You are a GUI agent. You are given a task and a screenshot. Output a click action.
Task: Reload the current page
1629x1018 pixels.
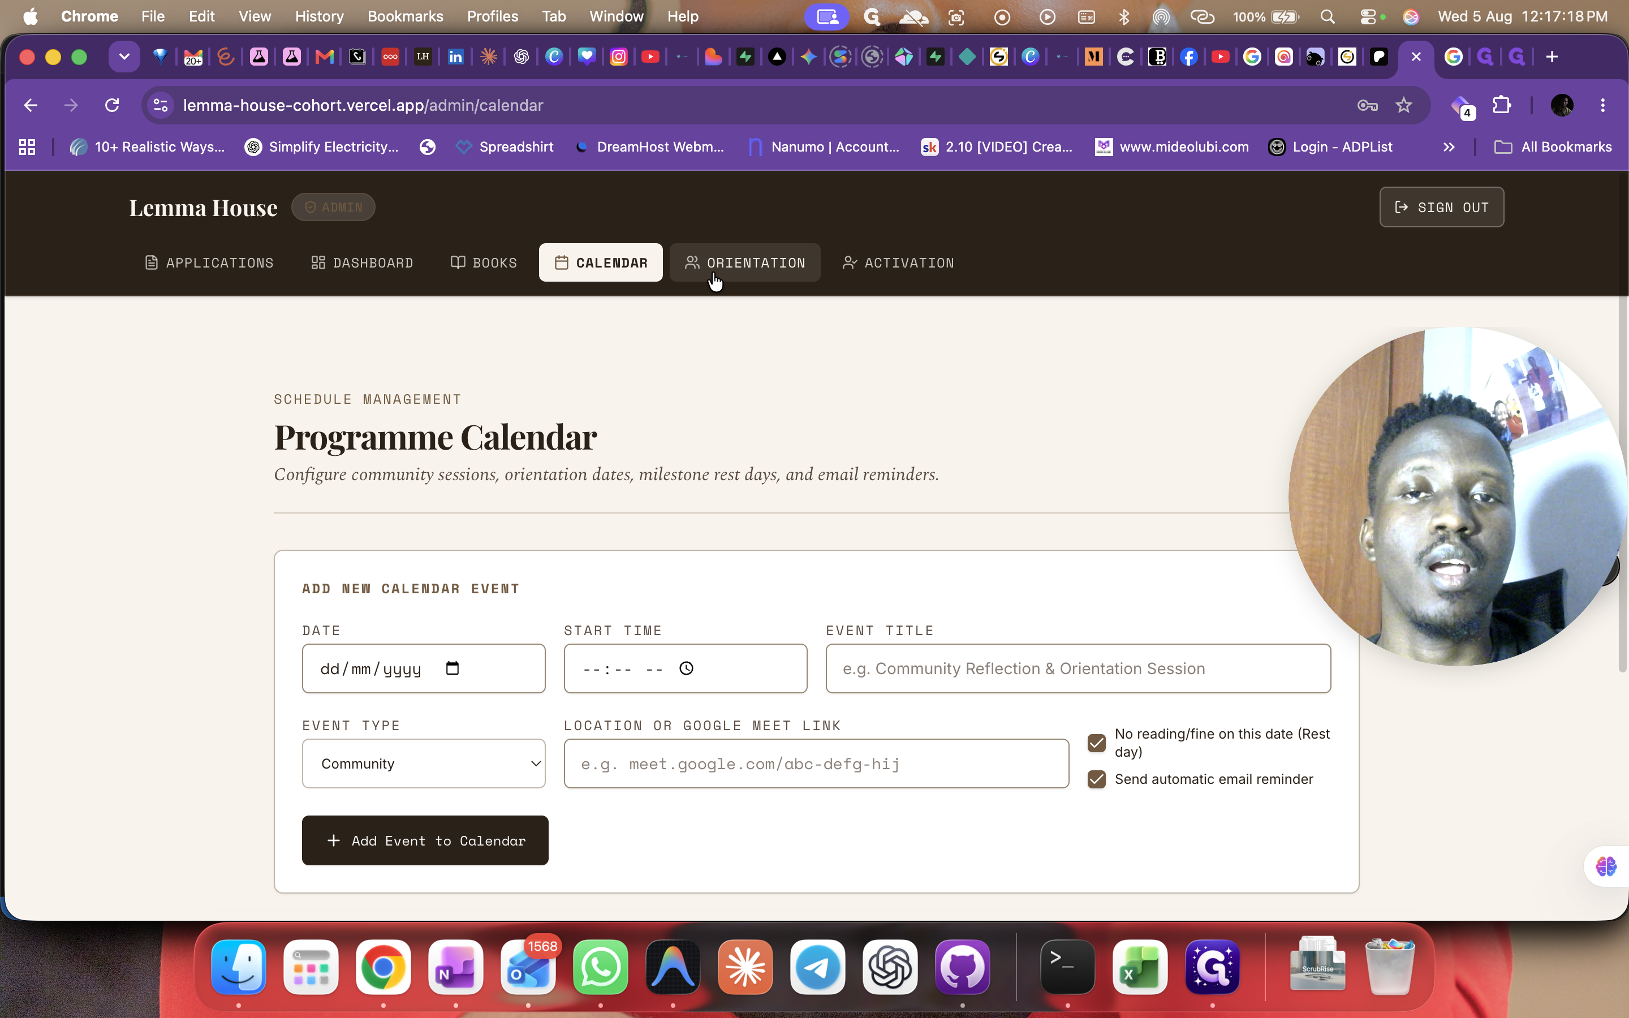(x=112, y=105)
